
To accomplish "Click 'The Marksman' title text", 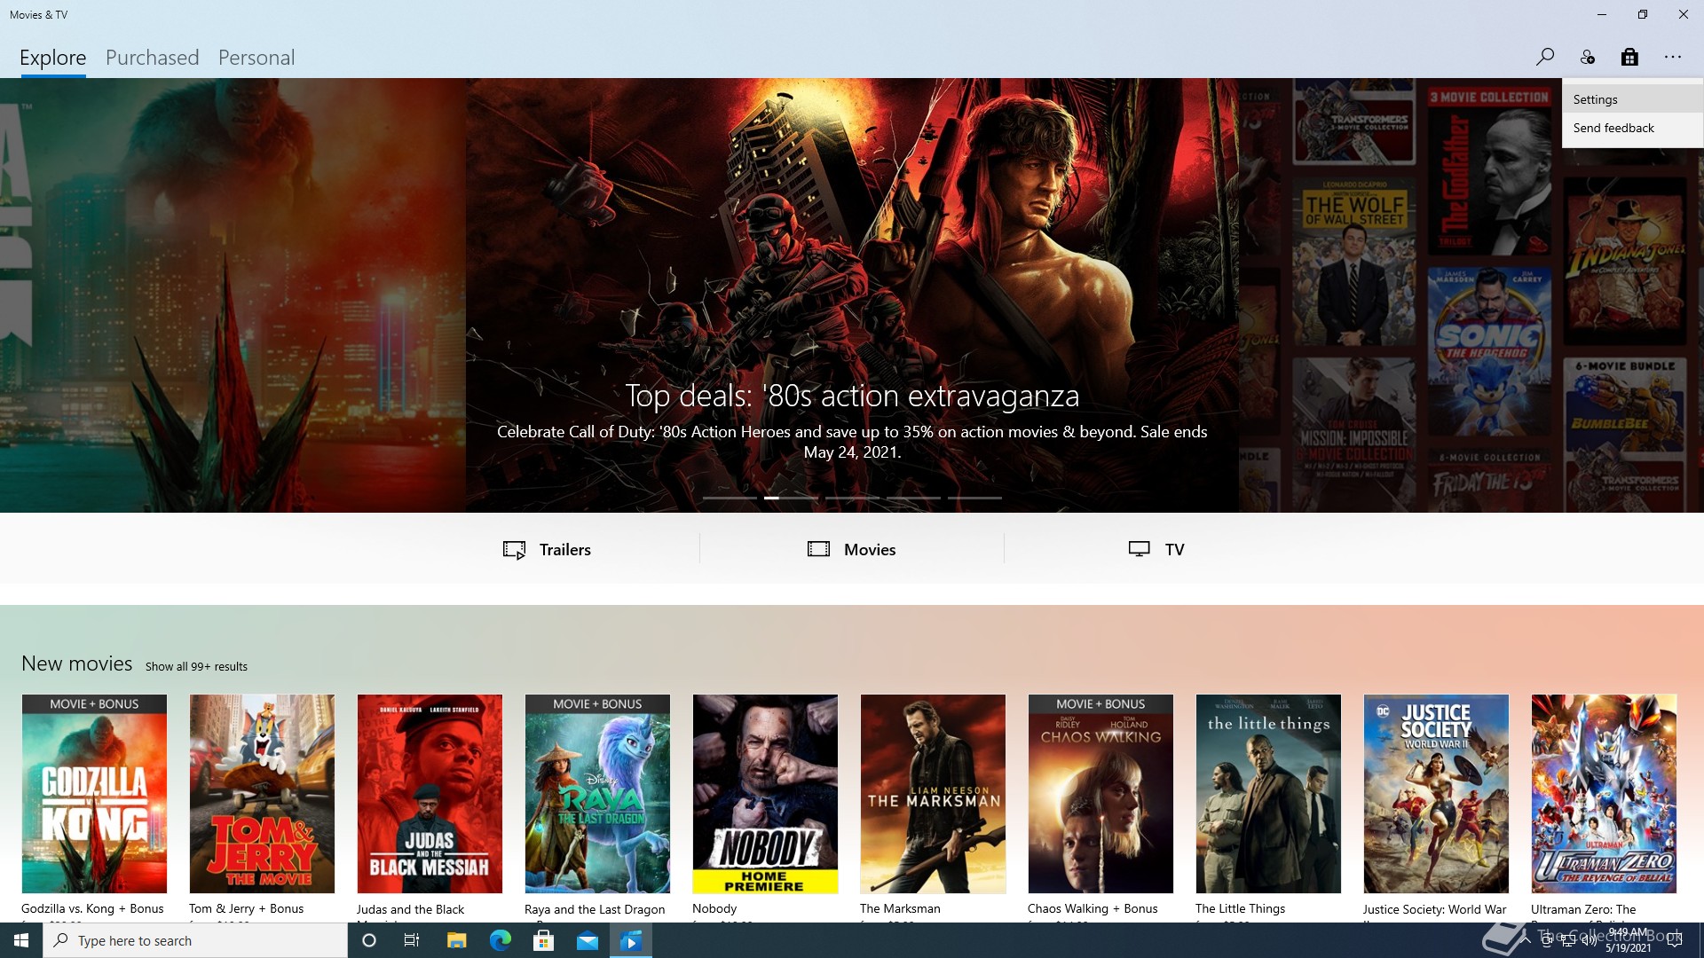I will coord(900,908).
